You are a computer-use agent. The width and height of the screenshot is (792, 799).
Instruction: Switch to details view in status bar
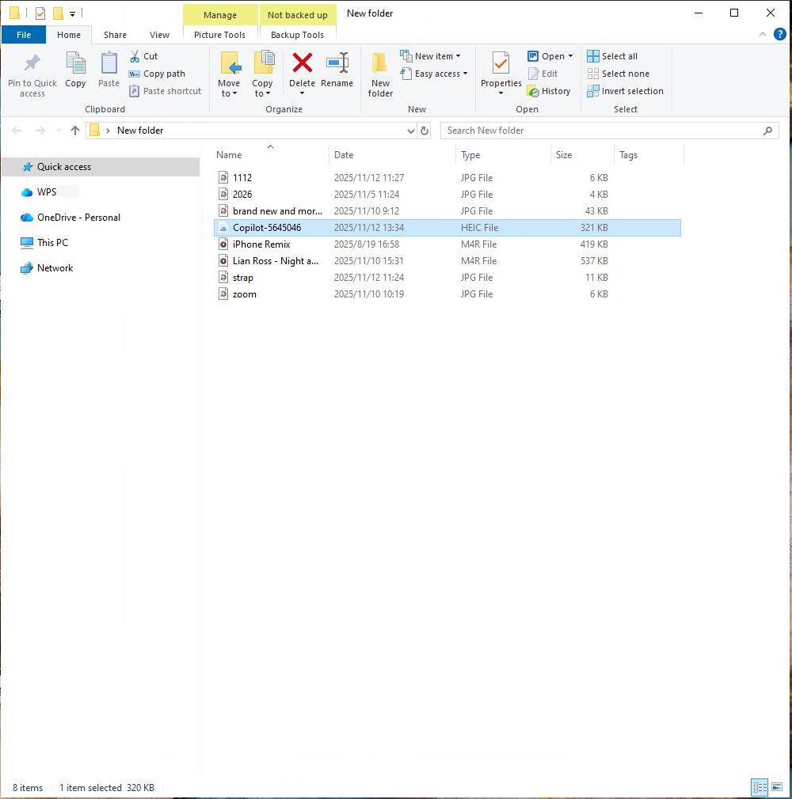coord(760,787)
